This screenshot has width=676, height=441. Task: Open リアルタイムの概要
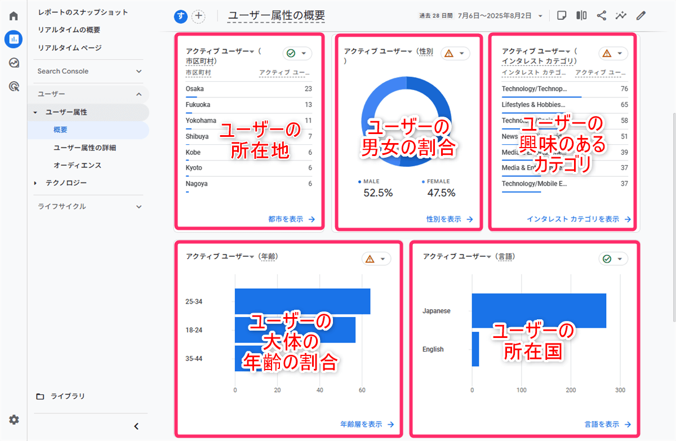click(69, 30)
